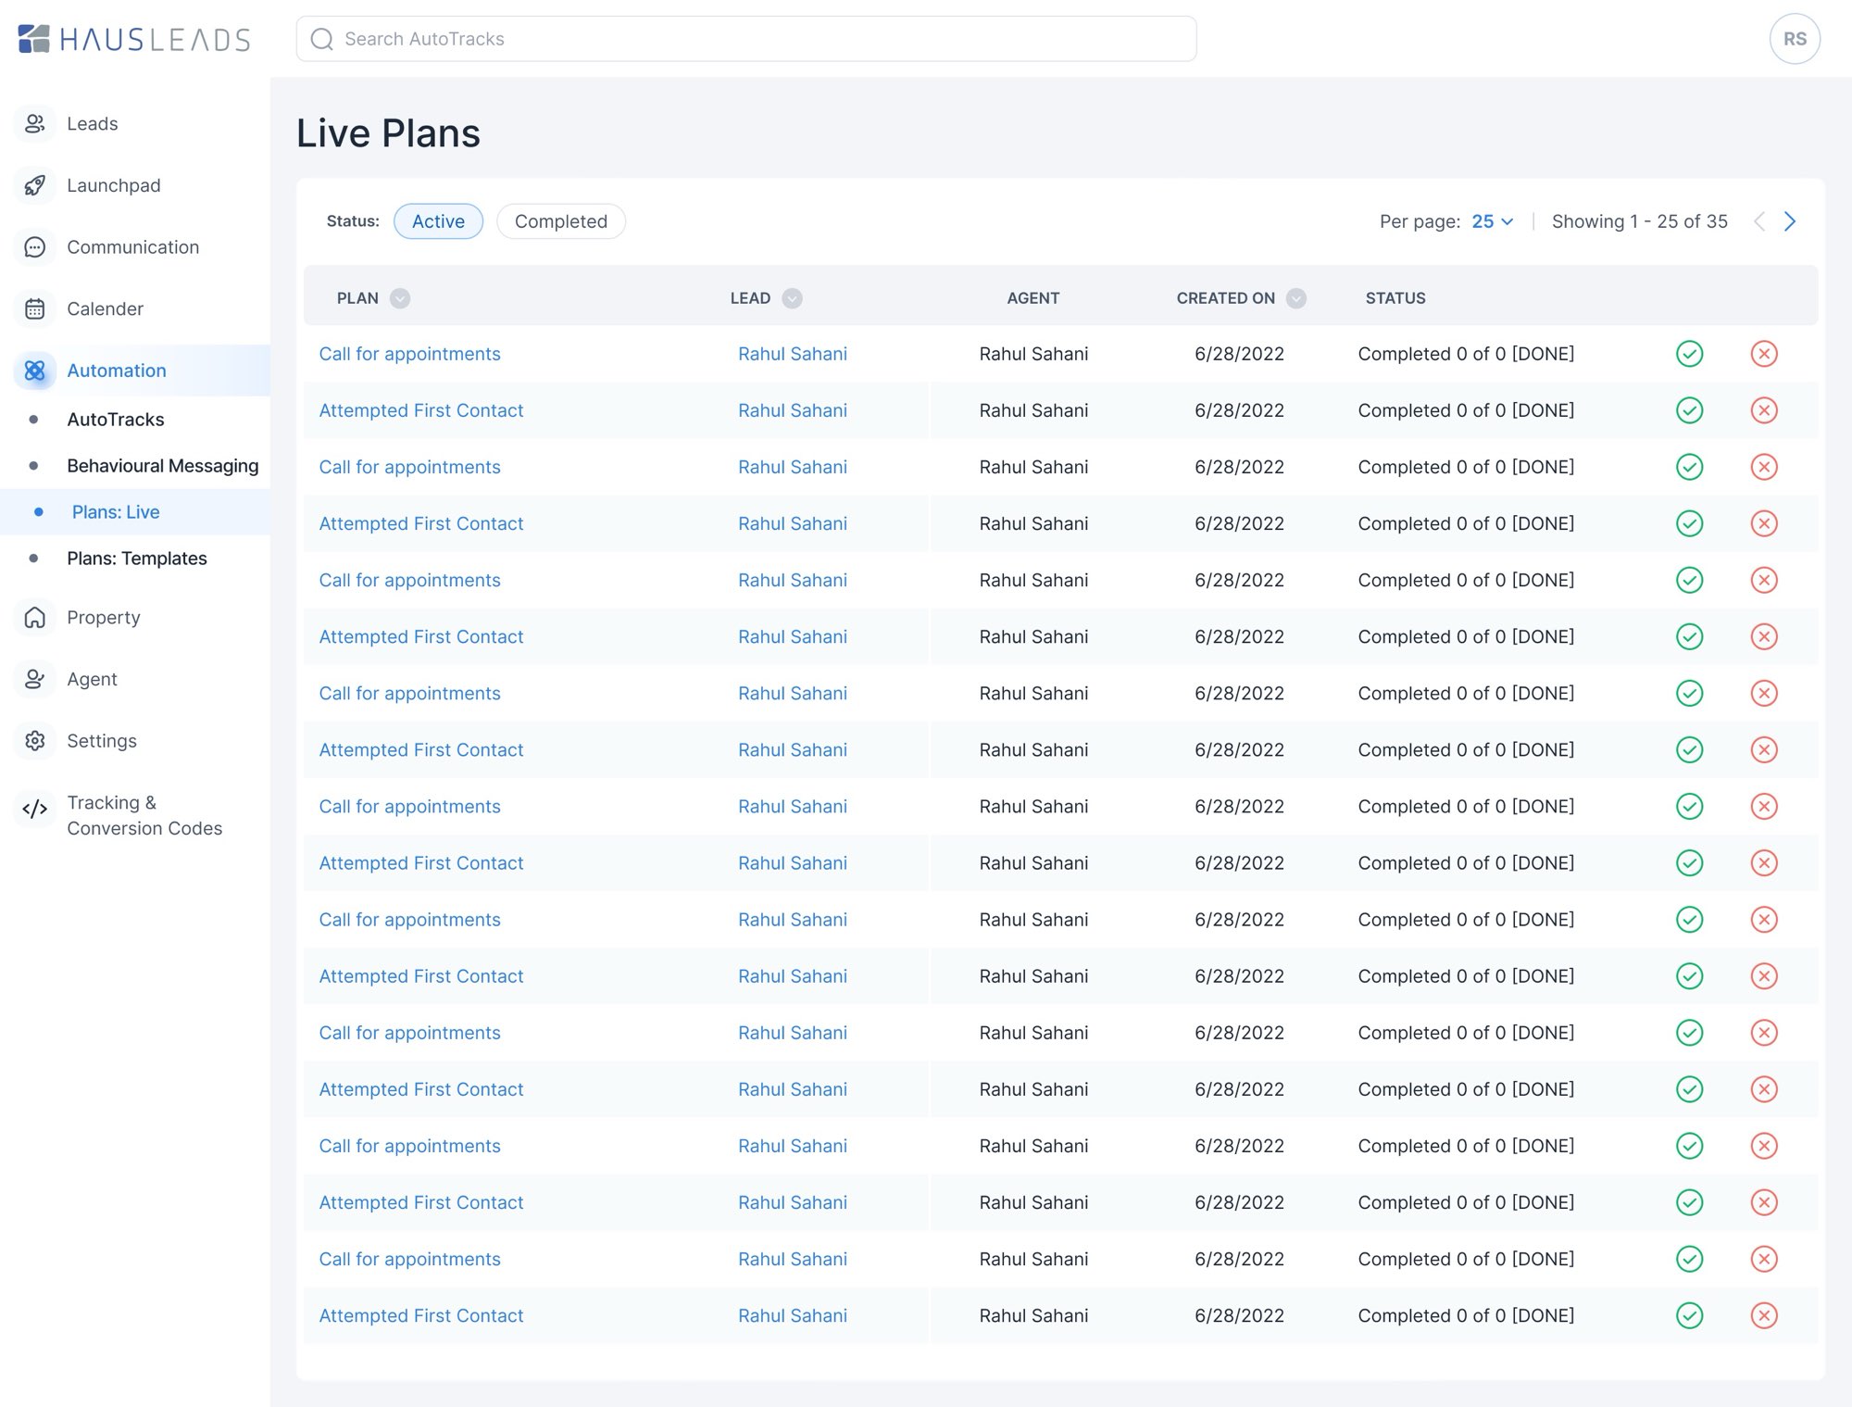Open the last Call for appointments plan link
1852x1407 pixels.
coord(409,1259)
